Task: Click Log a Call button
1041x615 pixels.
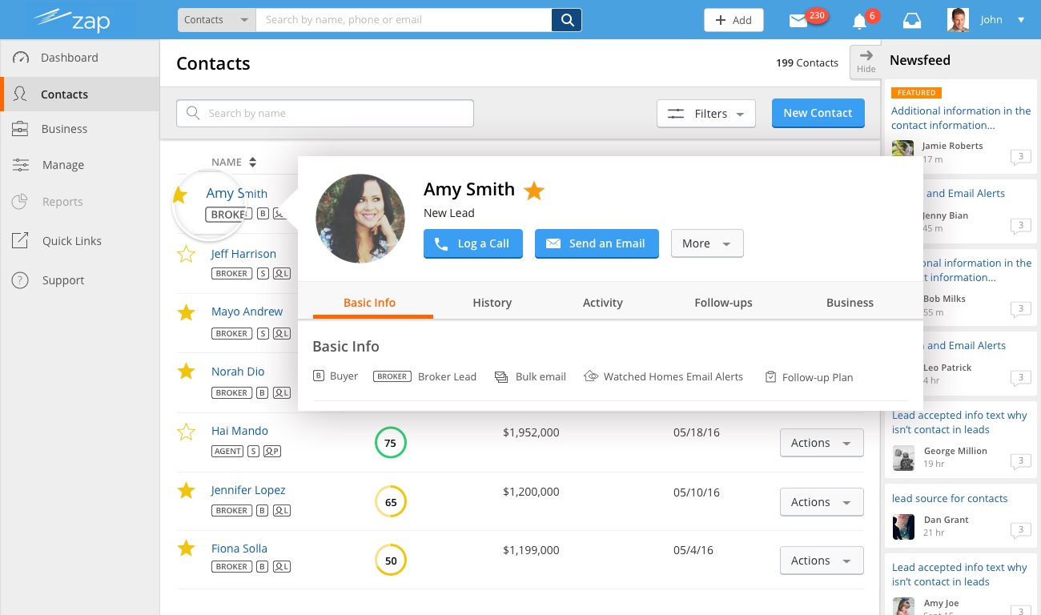Action: tap(472, 243)
